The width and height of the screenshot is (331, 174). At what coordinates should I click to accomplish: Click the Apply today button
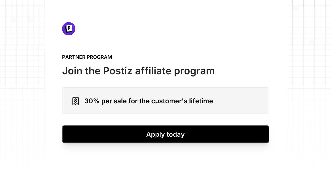point(165,134)
